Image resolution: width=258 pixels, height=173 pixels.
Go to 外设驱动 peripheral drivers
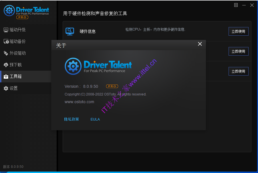click(28, 53)
